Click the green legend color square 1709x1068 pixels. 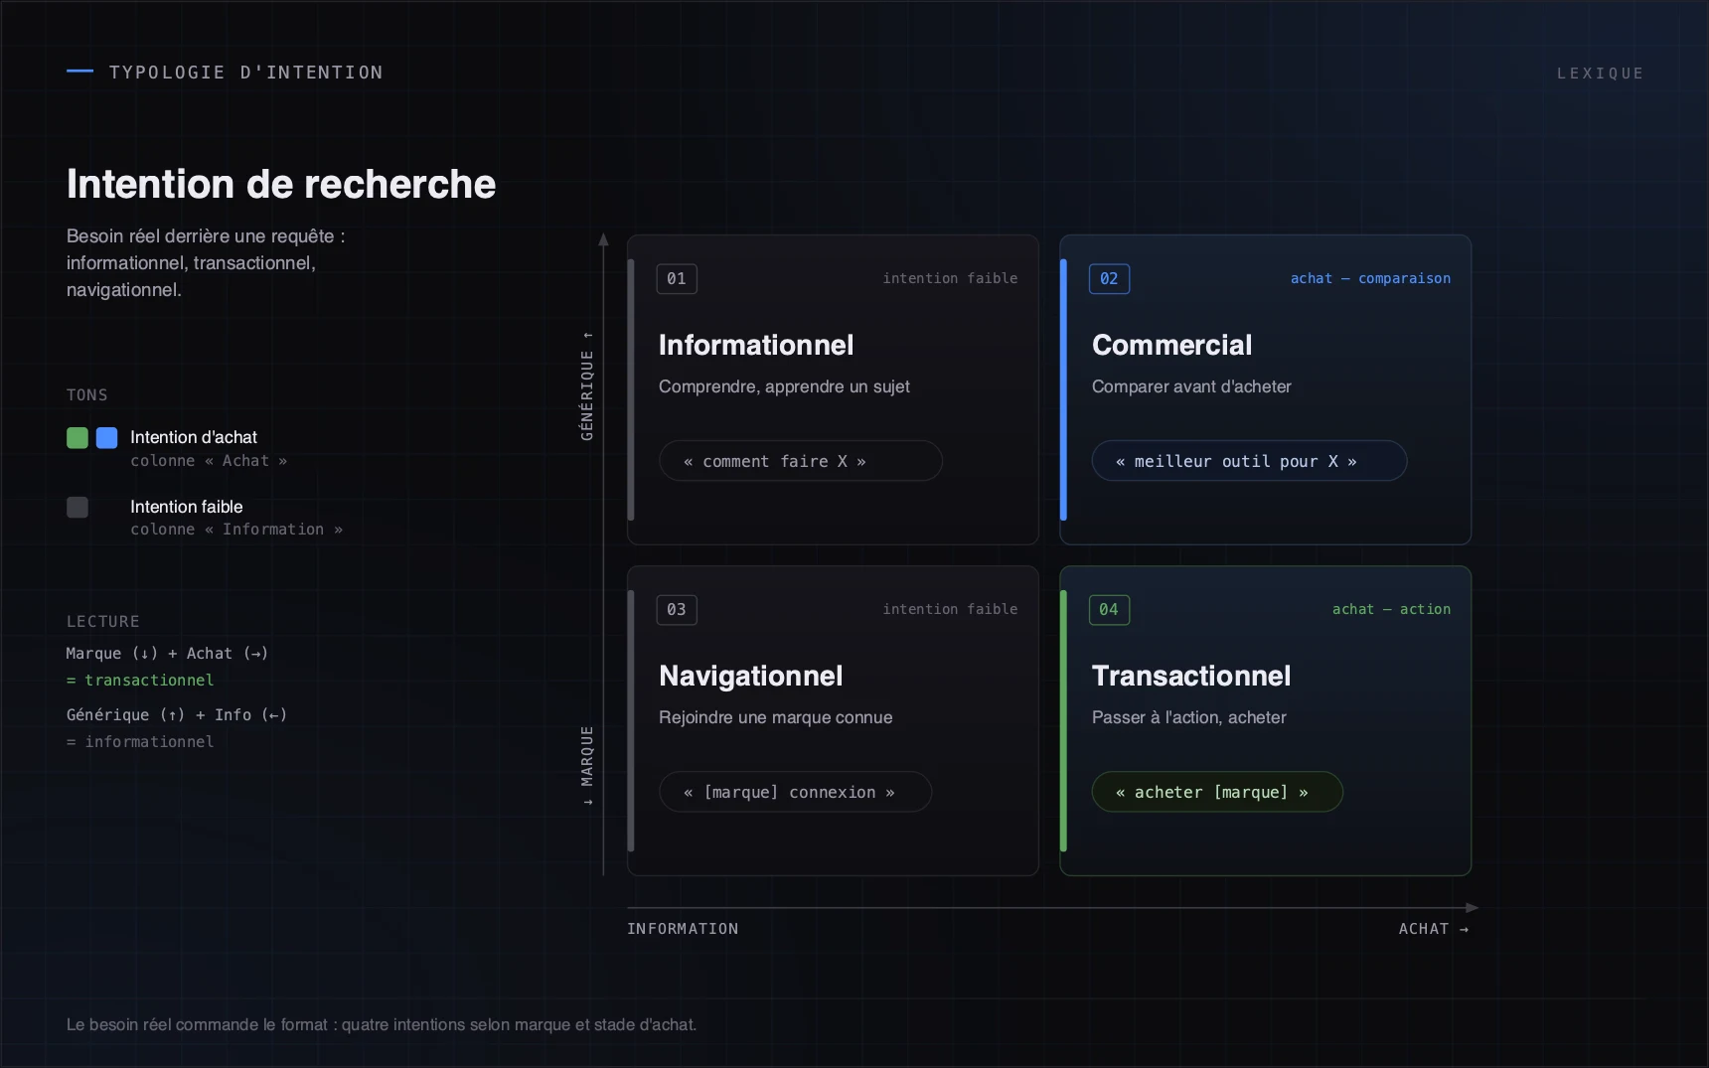pyautogui.click(x=78, y=438)
